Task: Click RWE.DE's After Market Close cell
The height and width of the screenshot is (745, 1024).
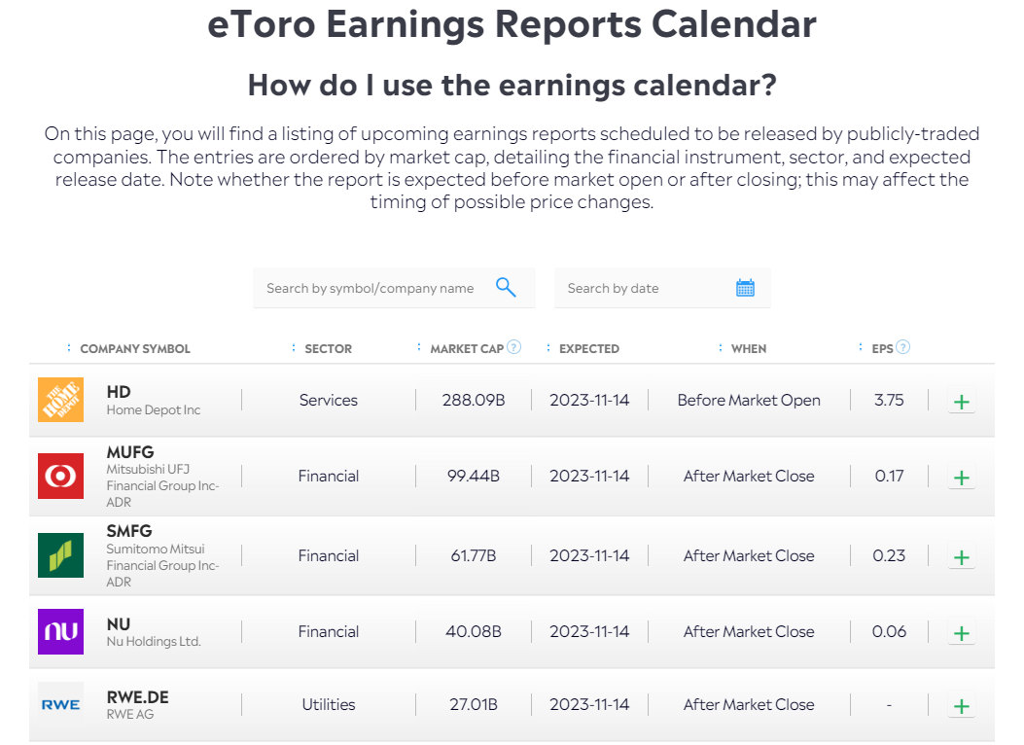Action: pos(749,704)
